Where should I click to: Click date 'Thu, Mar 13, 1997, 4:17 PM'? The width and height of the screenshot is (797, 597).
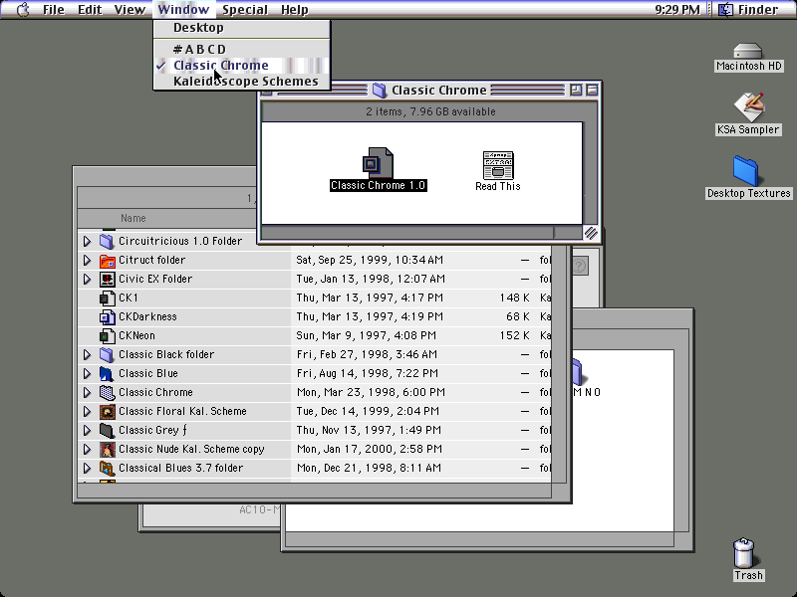[370, 298]
